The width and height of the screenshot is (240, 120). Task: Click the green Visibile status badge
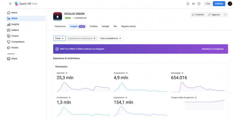coord(68,18)
